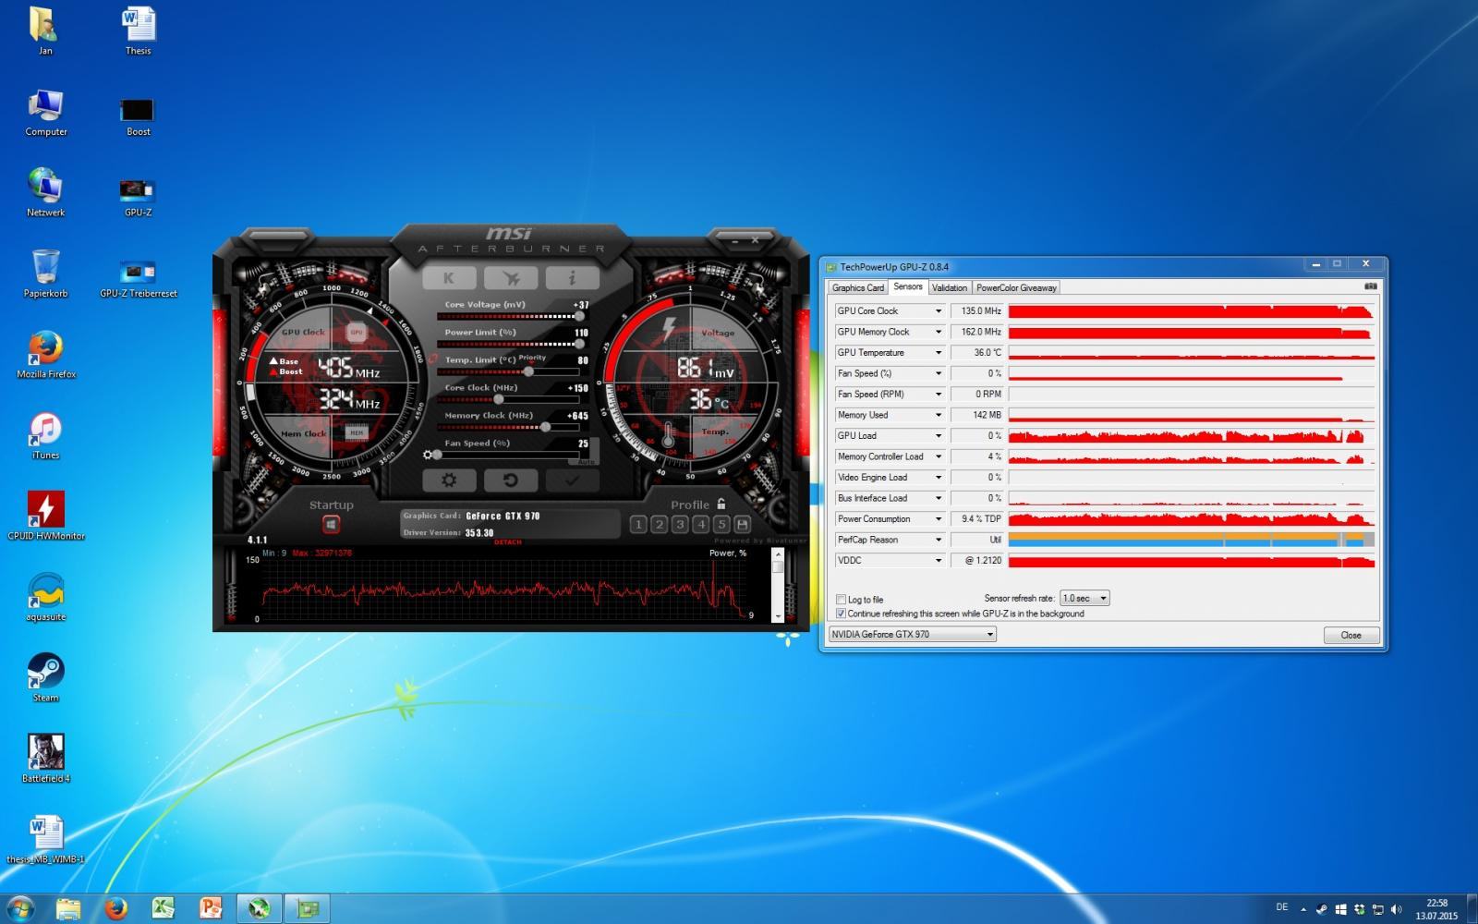The width and height of the screenshot is (1478, 924).
Task: Select profile slot 1 in Afterburner
Action: 637,525
